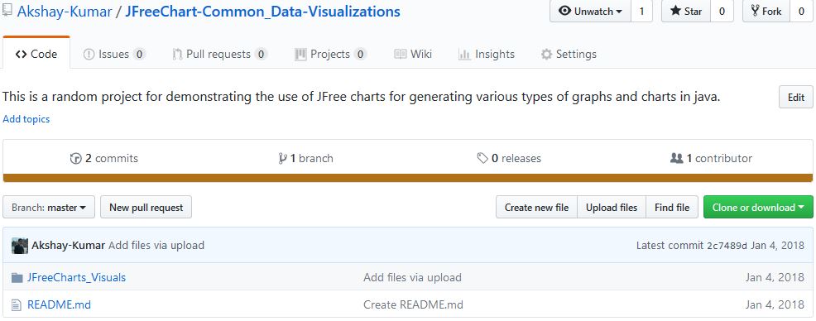Open the Branch: master dropdown

point(49,207)
